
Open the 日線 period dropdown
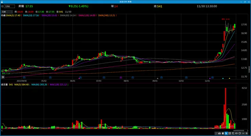click(x=7, y=12)
